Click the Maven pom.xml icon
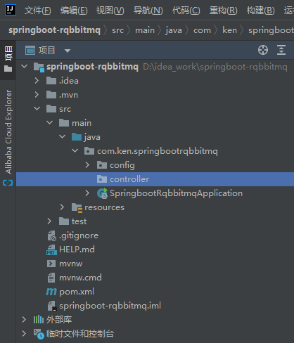The image size is (294, 343). click(51, 292)
